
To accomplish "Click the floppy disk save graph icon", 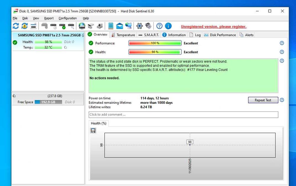I will coord(93,130).
